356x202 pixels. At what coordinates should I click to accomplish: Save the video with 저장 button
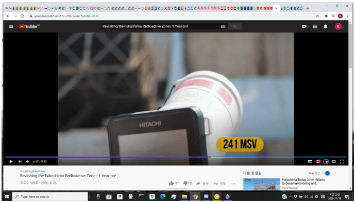point(219,183)
